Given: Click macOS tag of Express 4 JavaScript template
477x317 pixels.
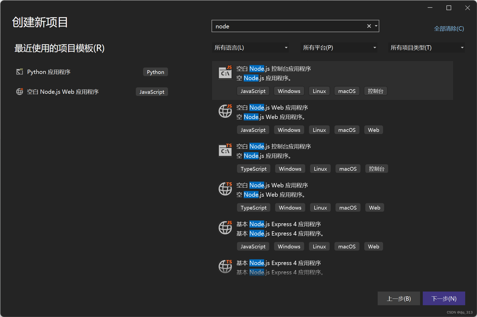Looking at the screenshot, I should tap(347, 246).
